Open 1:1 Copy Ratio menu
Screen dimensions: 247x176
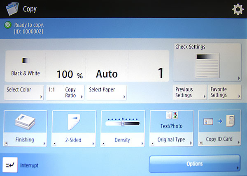65,92
